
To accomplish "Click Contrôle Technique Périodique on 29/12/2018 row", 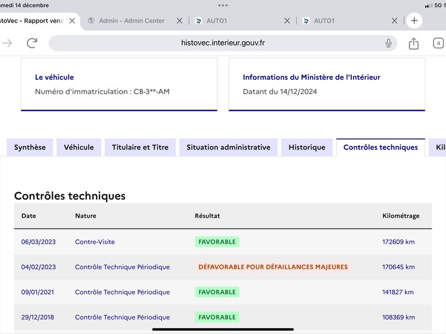I will pyautogui.click(x=122, y=317).
